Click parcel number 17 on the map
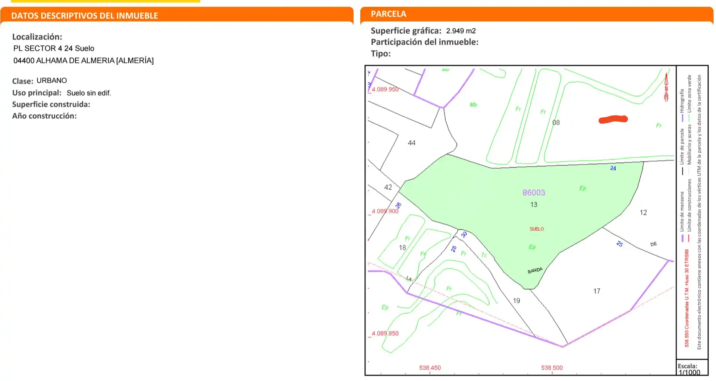This screenshot has width=716, height=381. click(597, 291)
